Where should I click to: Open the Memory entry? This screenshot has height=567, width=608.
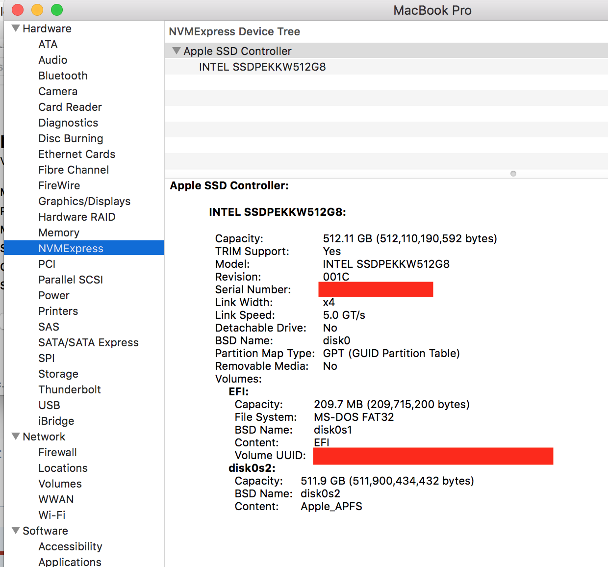coord(59,232)
